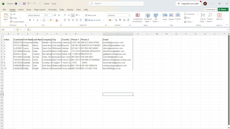Open the Merge & Center dropdown arrow
This screenshot has width=230, height=129.
104,20
